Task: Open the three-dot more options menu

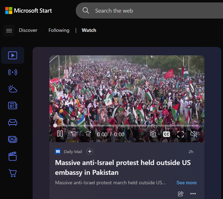Action: click(193, 194)
